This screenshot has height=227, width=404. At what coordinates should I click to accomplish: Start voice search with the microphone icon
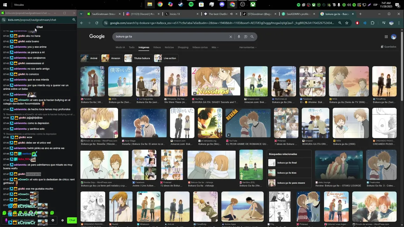coord(239,37)
